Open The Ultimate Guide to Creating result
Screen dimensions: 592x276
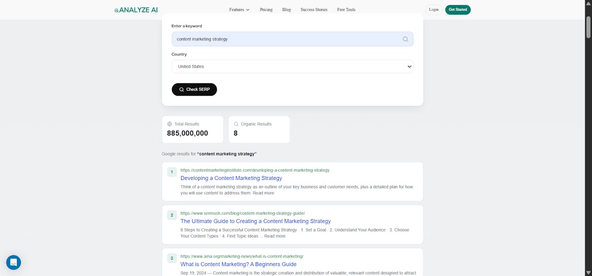[255, 221]
